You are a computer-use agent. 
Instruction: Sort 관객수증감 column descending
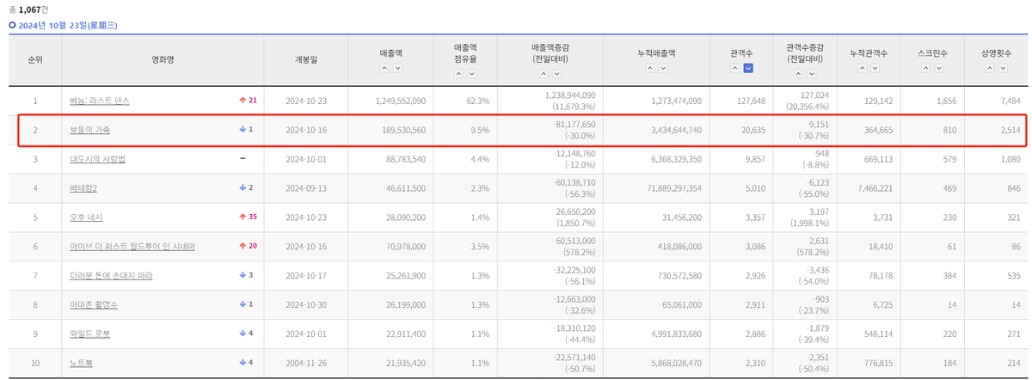click(x=812, y=73)
